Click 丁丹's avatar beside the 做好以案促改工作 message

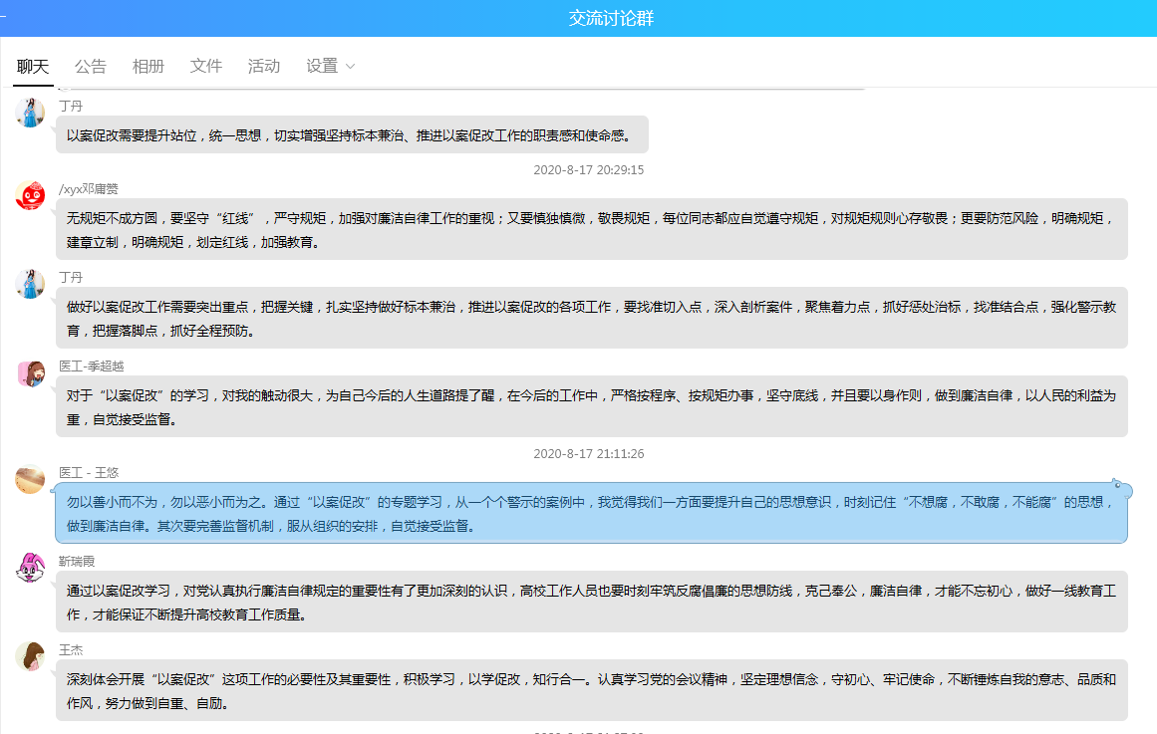pyautogui.click(x=31, y=284)
